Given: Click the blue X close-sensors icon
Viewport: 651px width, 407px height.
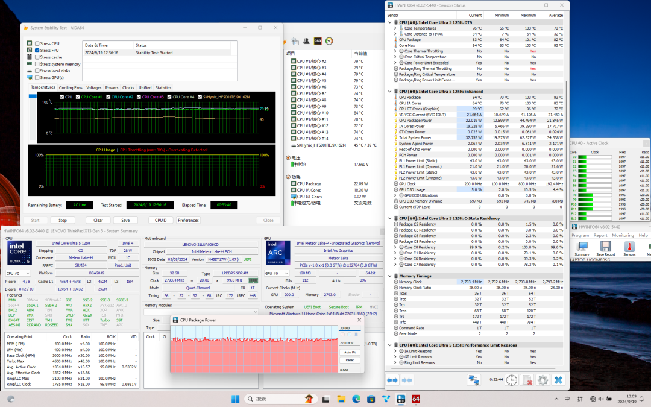Looking at the screenshot, I should pyautogui.click(x=558, y=380).
